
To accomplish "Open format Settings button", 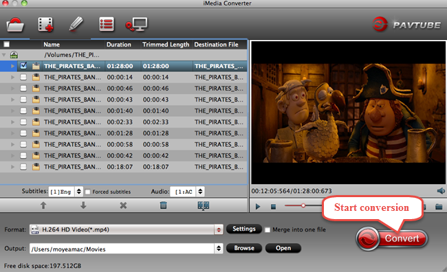I will point(244,229).
